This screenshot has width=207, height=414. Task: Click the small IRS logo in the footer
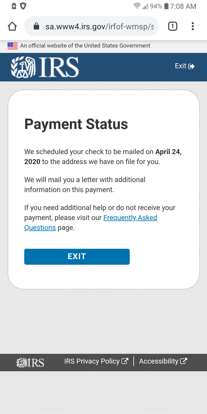[x=30, y=363]
